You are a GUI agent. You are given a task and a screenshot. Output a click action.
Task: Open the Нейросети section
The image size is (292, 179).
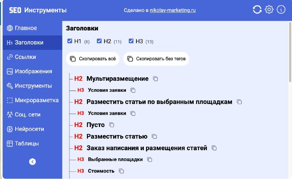[32, 129]
